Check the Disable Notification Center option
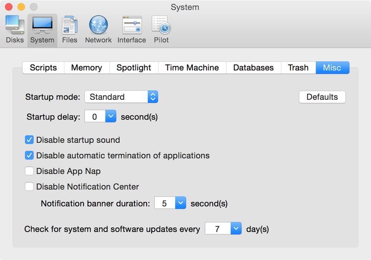 (x=29, y=187)
